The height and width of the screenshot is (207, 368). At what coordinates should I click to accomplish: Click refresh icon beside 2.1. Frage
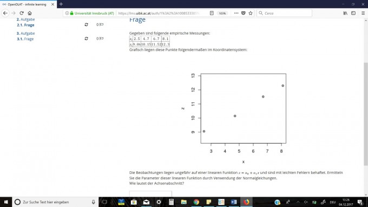coord(87,24)
